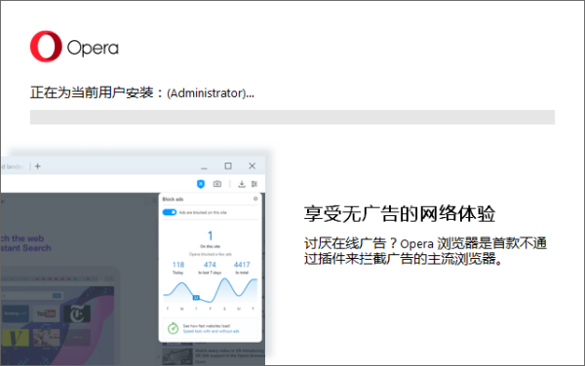Open the downloads arrow icon
This screenshot has height=366, width=585.
242,184
